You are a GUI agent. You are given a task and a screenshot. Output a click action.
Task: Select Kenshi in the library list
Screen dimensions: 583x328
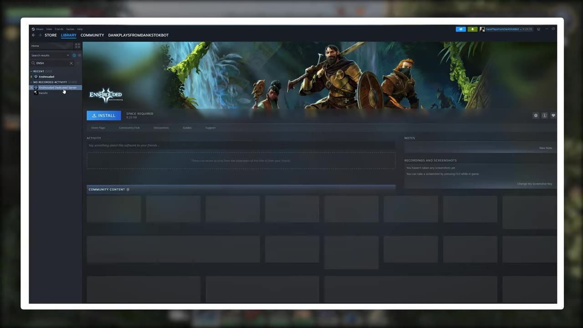point(43,93)
